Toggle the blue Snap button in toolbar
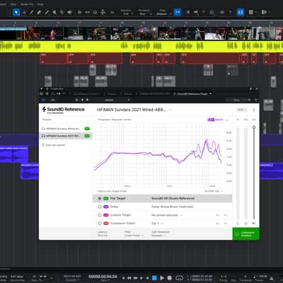The height and width of the screenshot is (283, 283). coord(178,12)
